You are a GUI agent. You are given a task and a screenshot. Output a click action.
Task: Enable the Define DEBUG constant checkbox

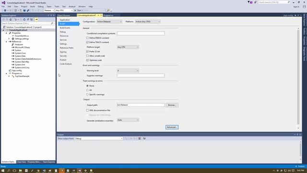[x=87, y=38]
